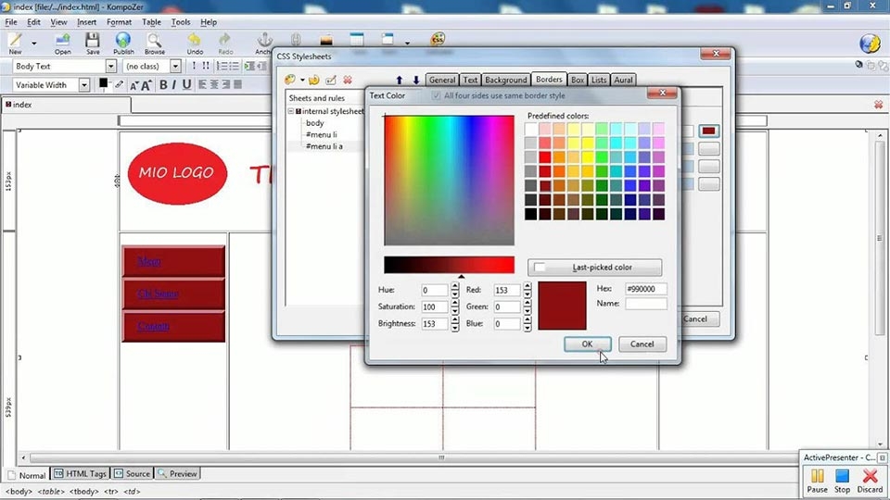Click the Save floppy disk icon

click(93, 40)
